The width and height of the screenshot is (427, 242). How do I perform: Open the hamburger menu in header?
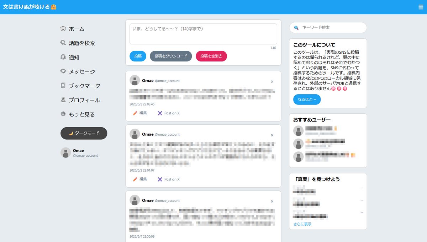pos(421,7)
